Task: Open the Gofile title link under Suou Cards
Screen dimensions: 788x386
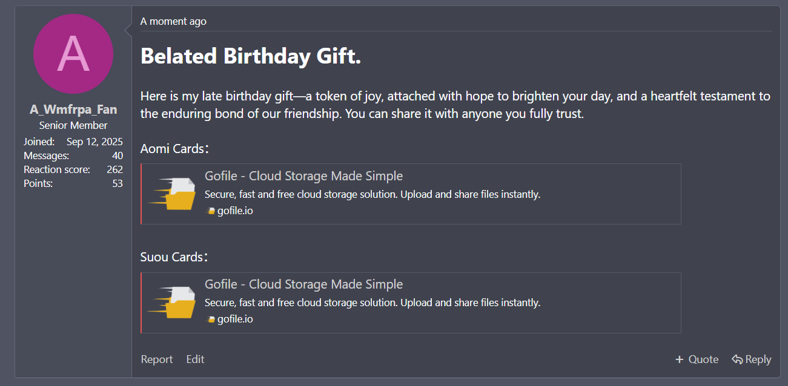Action: click(x=303, y=284)
